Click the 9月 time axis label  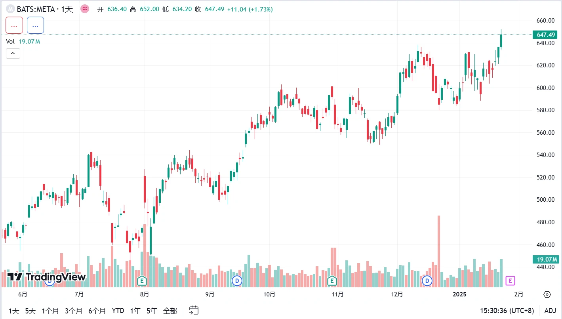point(210,294)
